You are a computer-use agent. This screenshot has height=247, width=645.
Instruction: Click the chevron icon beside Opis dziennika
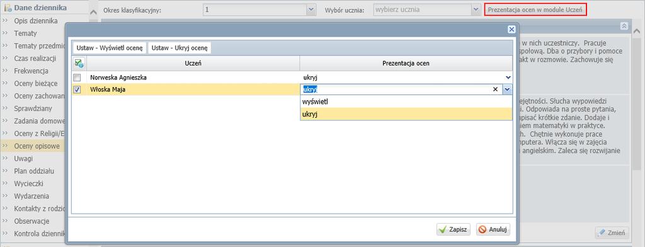5,21
